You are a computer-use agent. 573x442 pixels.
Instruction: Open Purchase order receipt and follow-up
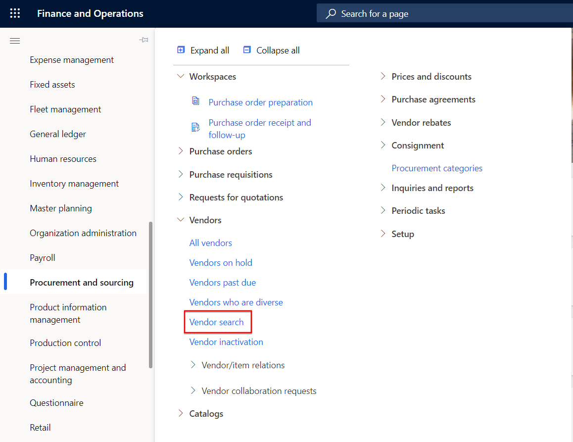coord(260,129)
